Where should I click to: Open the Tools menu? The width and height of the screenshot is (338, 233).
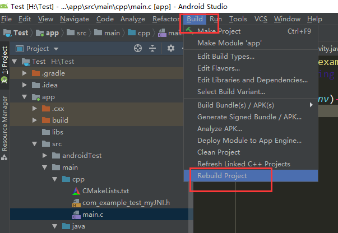point(238,19)
